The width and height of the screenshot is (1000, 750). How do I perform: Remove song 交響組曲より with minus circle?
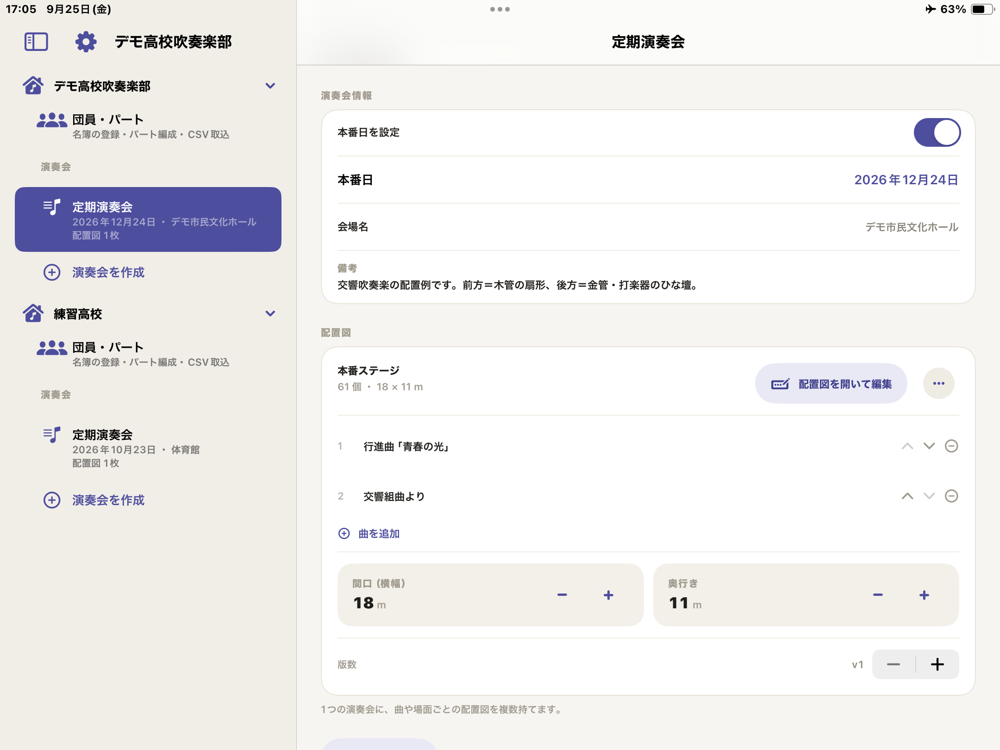point(951,496)
